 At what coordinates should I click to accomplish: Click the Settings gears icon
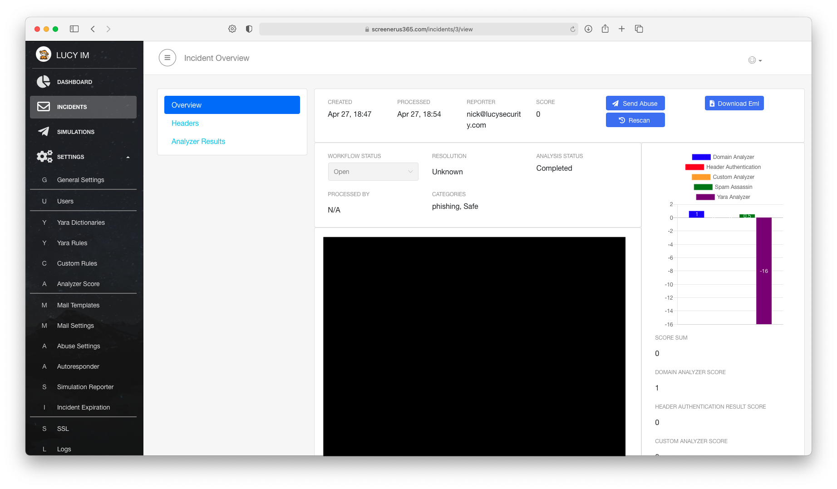point(44,157)
